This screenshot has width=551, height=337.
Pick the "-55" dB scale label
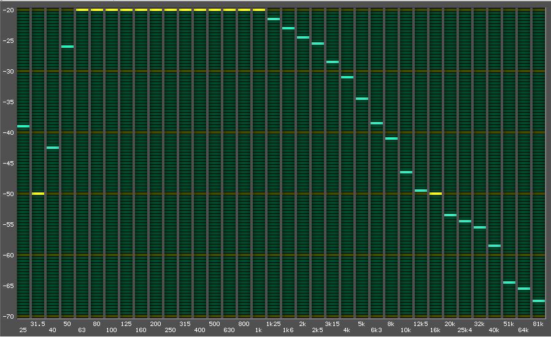[x=8, y=224]
